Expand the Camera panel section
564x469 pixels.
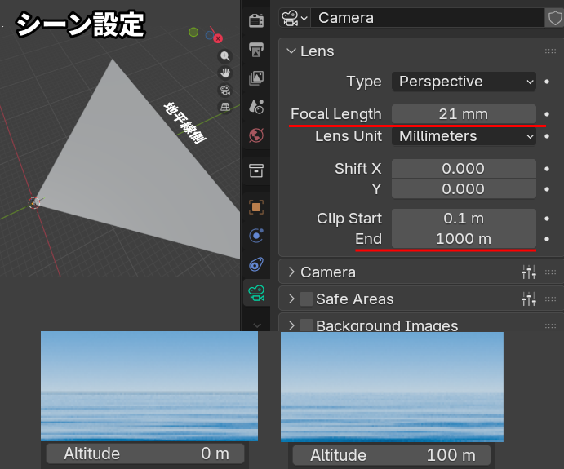click(328, 272)
